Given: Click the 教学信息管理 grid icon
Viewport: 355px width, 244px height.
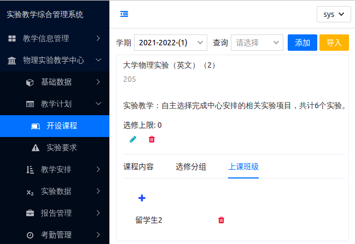Looking at the screenshot, I should coord(12,38).
